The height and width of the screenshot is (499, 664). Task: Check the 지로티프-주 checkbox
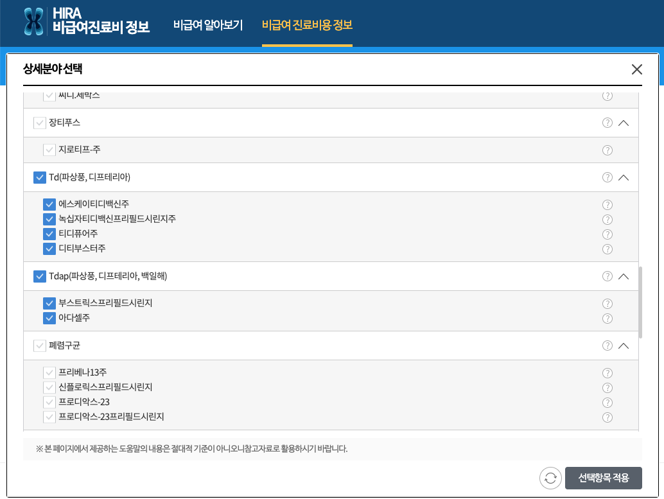point(49,150)
